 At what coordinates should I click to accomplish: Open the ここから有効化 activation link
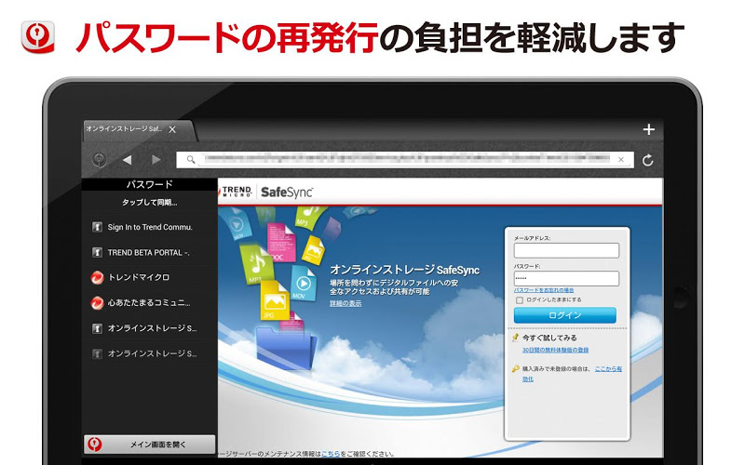coord(608,368)
